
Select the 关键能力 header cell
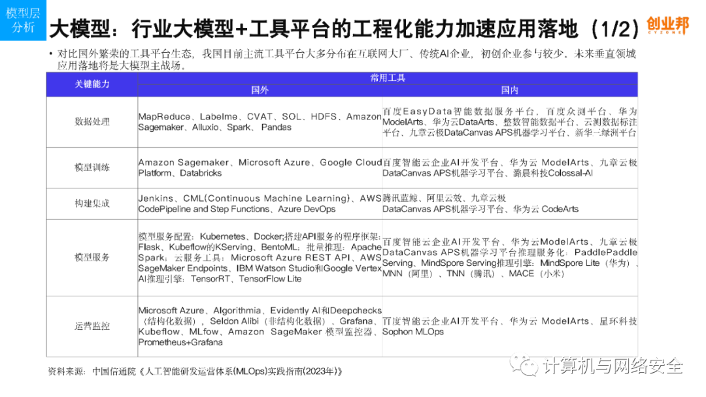point(92,84)
